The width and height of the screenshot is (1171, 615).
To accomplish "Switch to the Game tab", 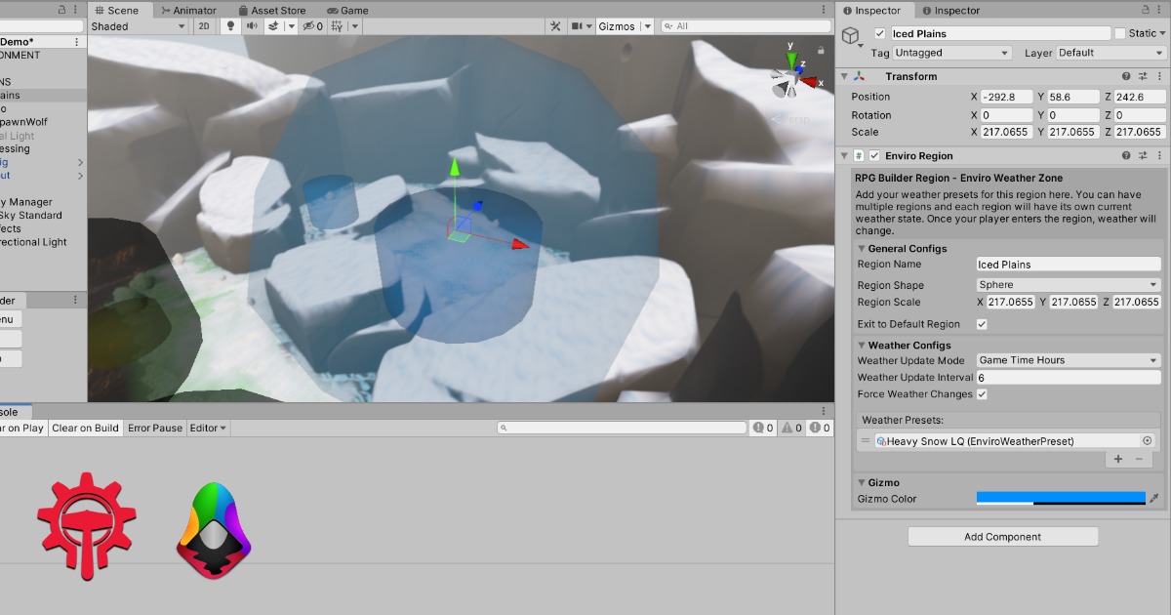I will (x=346, y=10).
